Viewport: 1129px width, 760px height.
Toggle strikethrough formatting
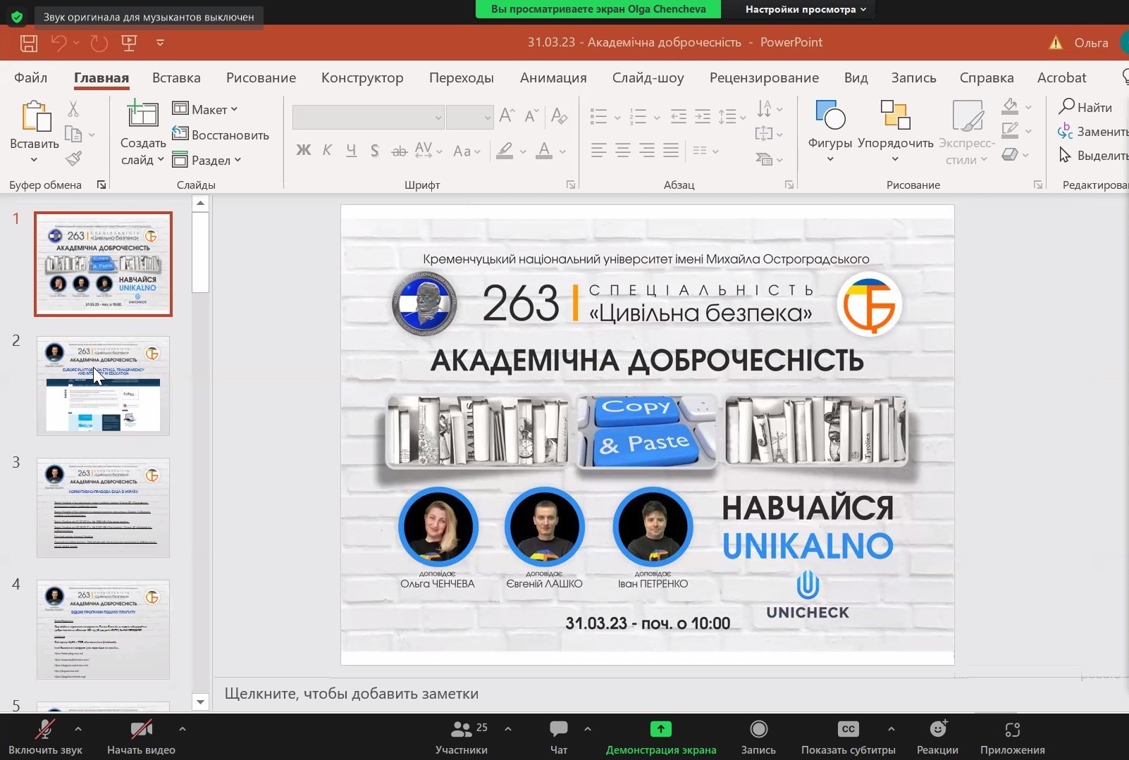pos(399,151)
